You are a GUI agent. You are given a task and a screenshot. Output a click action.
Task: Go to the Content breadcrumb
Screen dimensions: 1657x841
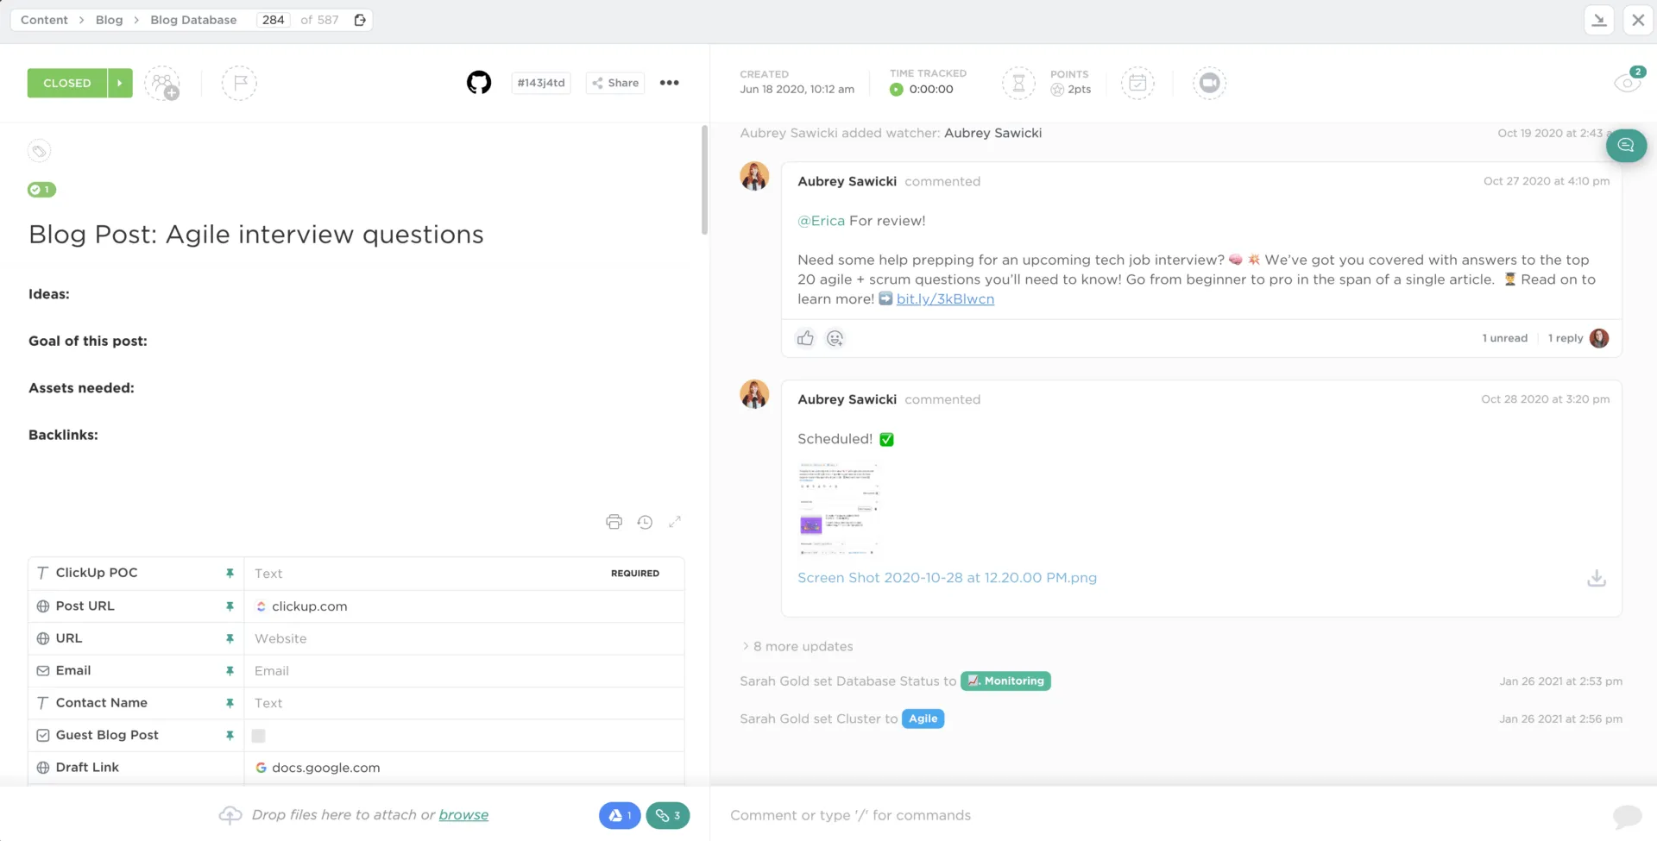(44, 20)
